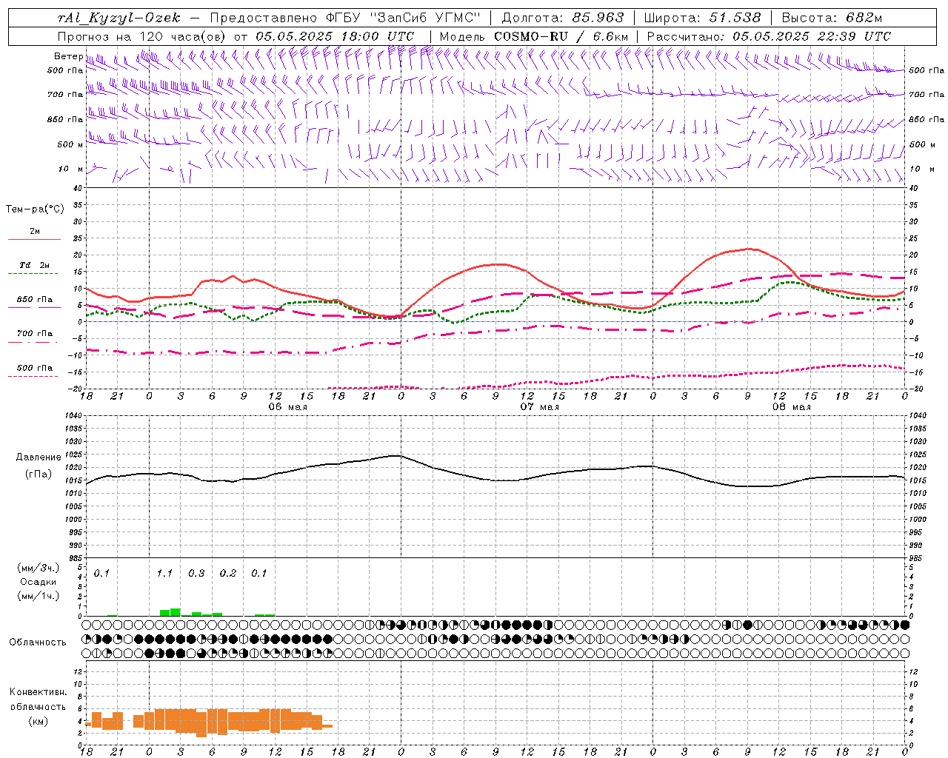Click the latitude value Широта: 51.538
Image resolution: width=948 pixels, height=758 pixels.
click(703, 18)
